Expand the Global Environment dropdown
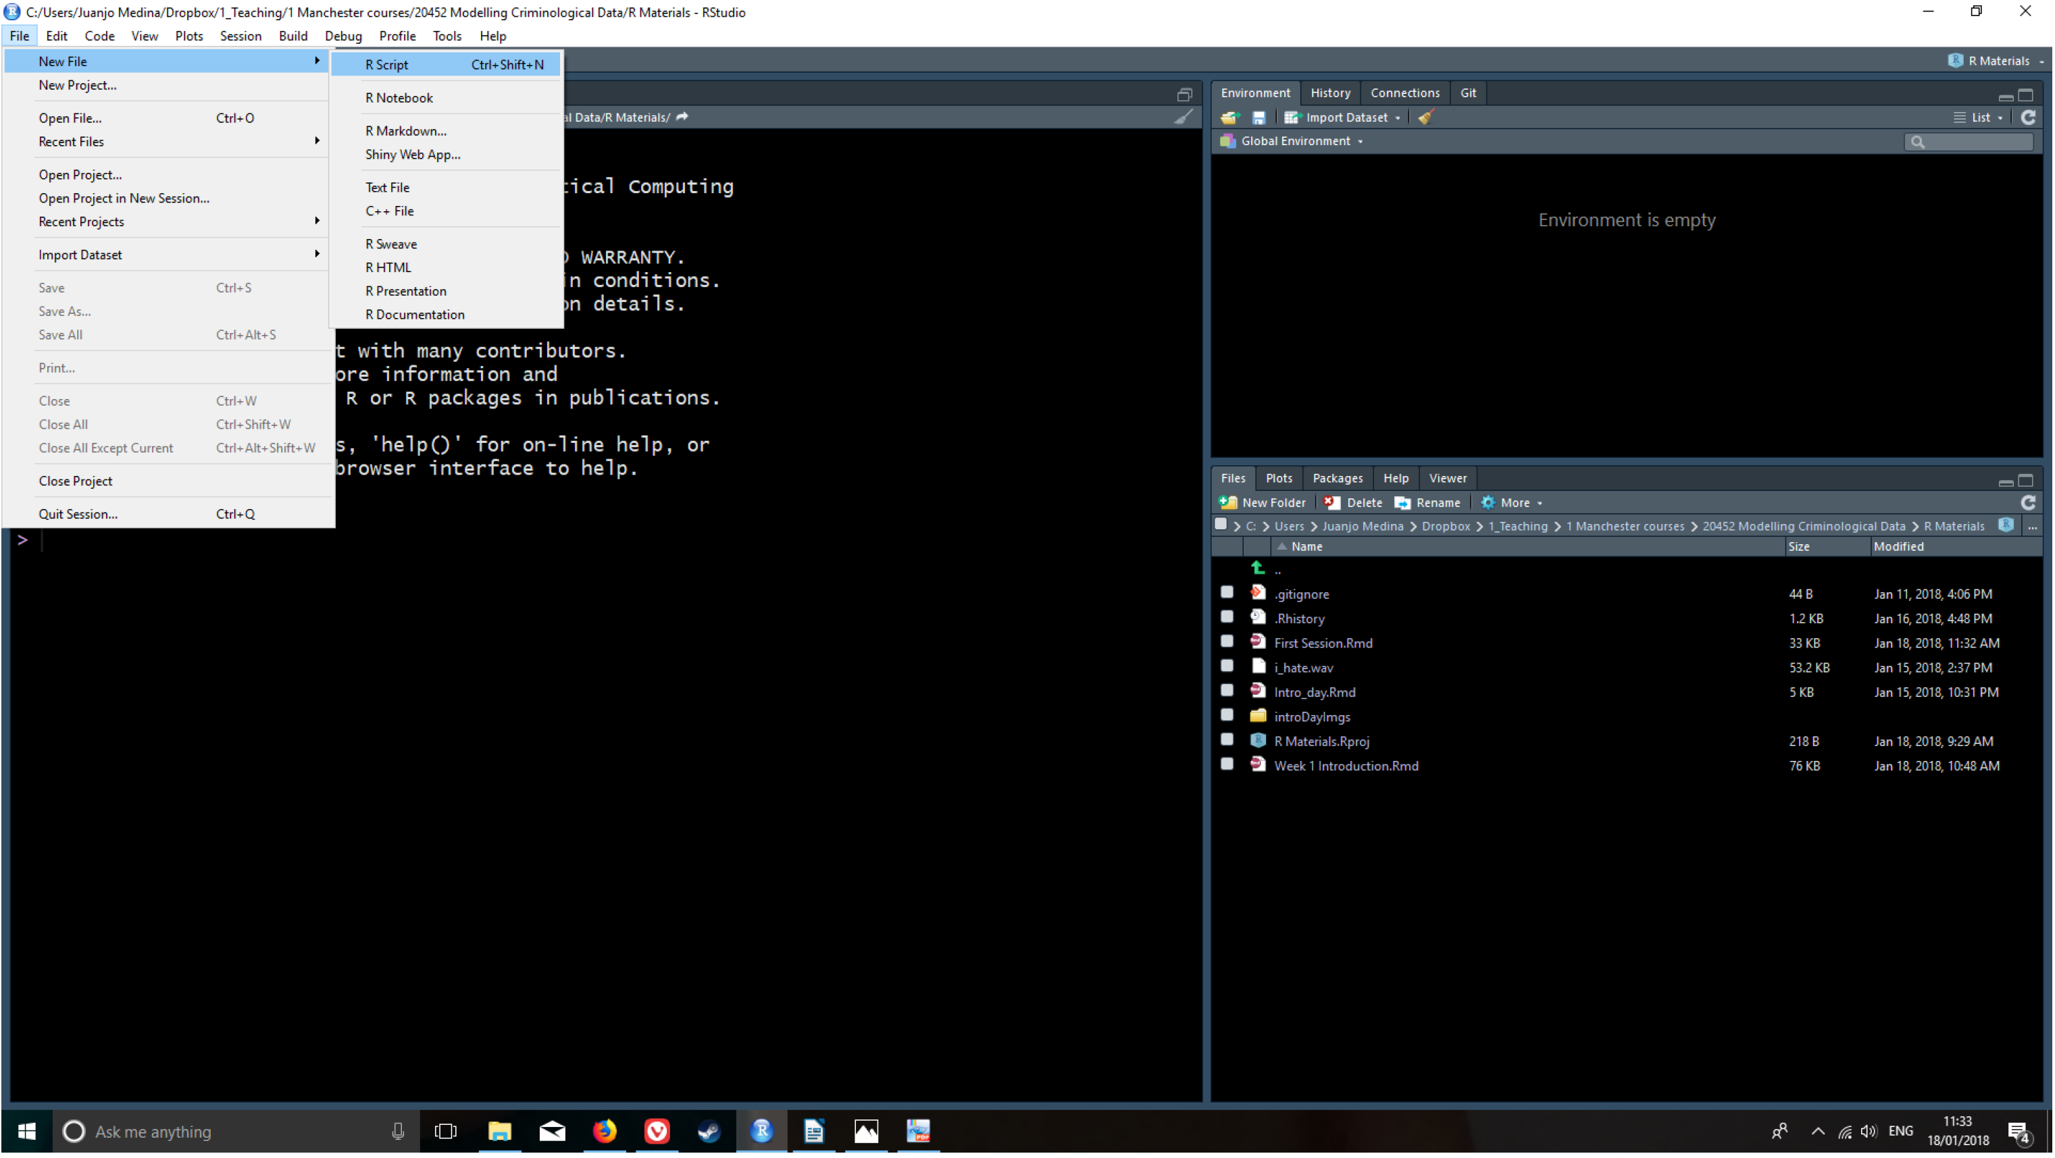Image resolution: width=2055 pixels, height=1158 pixels. [1300, 141]
